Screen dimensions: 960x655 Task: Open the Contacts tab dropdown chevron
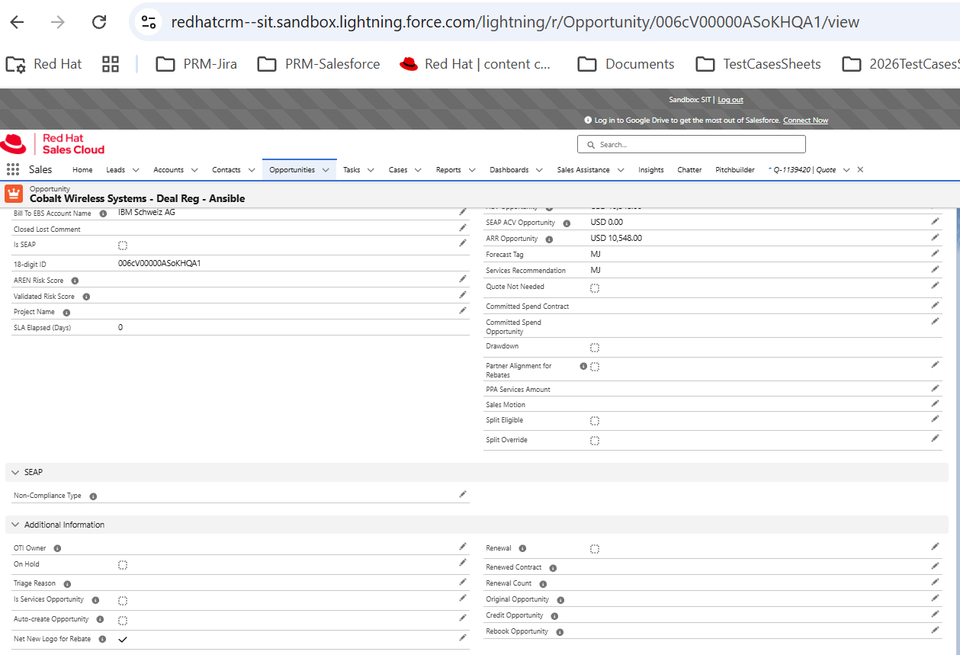251,170
